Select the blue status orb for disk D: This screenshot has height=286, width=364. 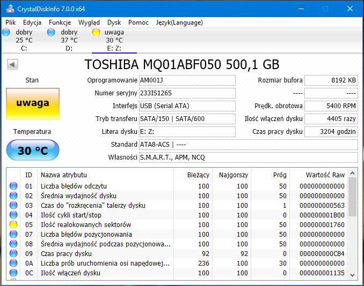pyautogui.click(x=51, y=32)
